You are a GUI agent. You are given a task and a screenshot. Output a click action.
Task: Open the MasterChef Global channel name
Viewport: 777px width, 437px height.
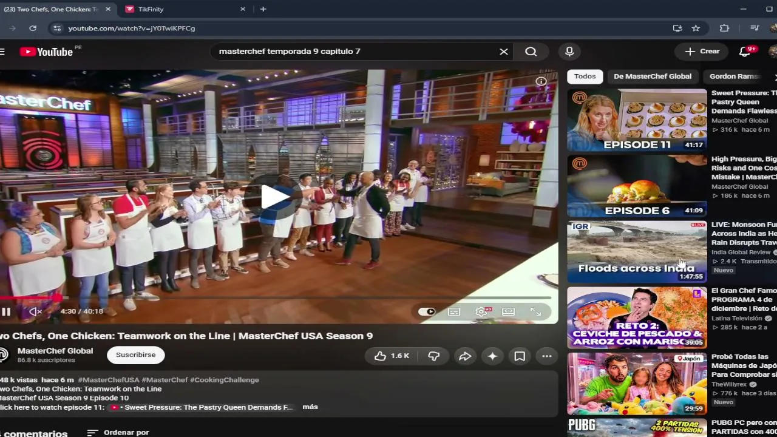coord(55,351)
